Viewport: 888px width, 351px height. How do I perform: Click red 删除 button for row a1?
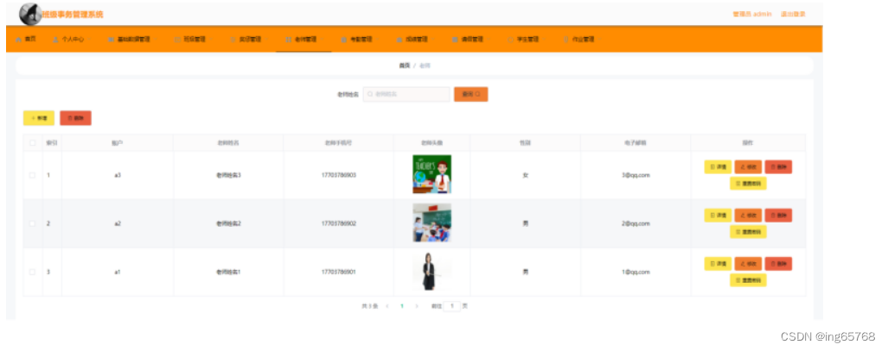tap(779, 264)
